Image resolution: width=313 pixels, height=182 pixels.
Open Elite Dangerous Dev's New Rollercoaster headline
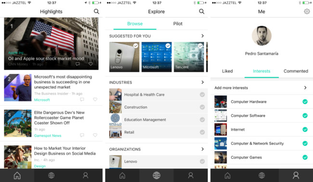click(59, 118)
